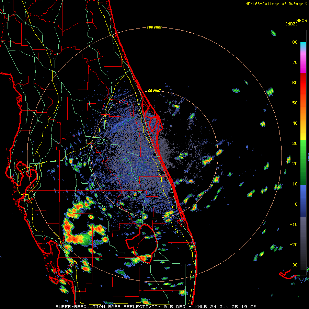The width and height of the screenshot is (309, 309).
Task: Click the SUPER-RESOLUTION BASE REFLECTIVITY caption
Action: (x=108, y=307)
